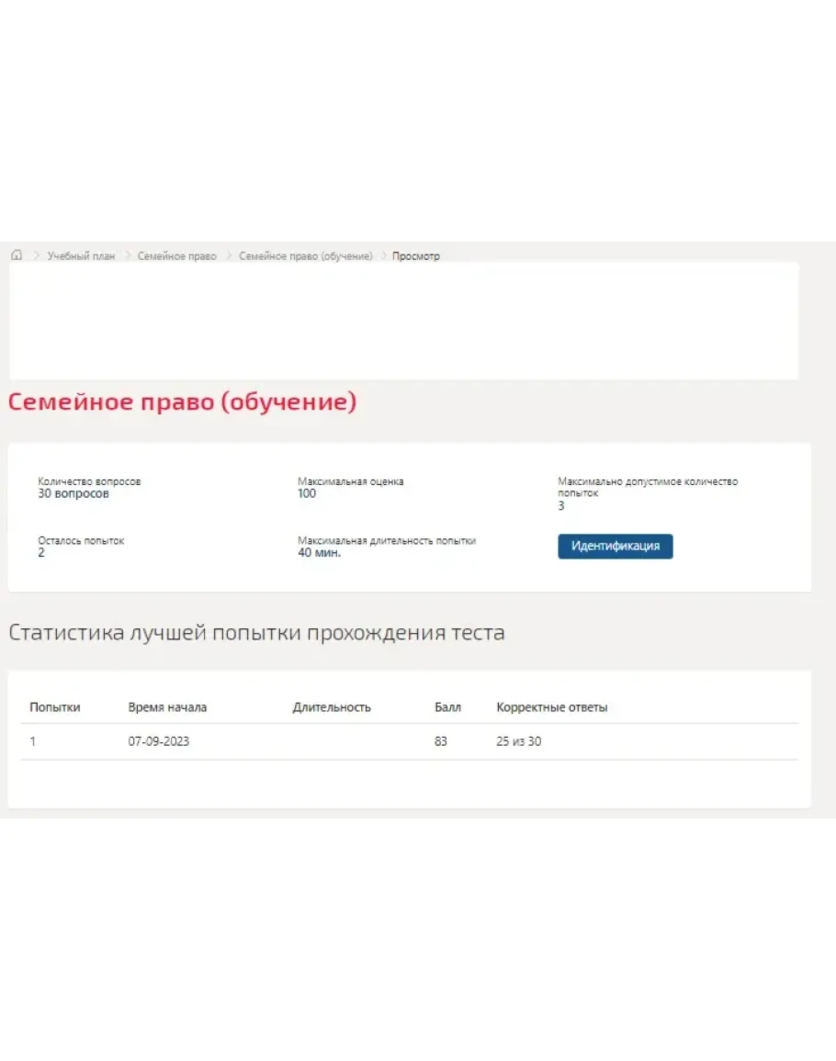The width and height of the screenshot is (836, 1061).
Task: Click the Попытки column header
Action: click(x=54, y=707)
